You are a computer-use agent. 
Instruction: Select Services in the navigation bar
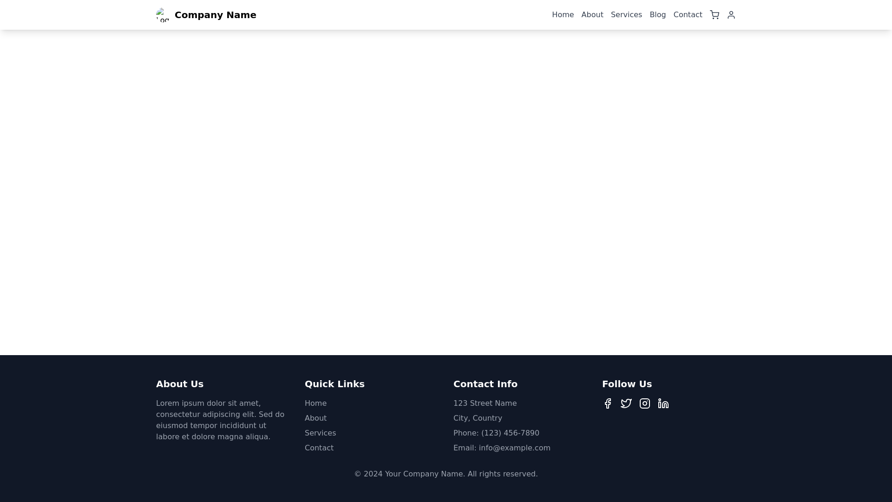click(x=626, y=14)
